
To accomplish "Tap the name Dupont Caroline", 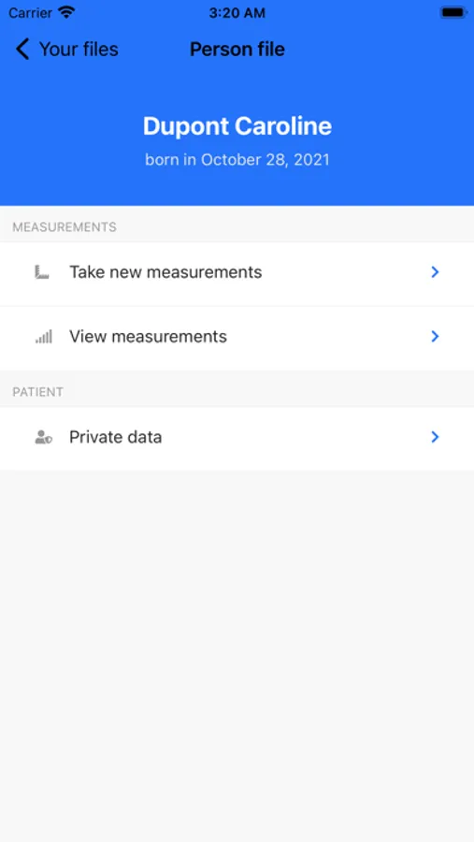I will coord(237,126).
